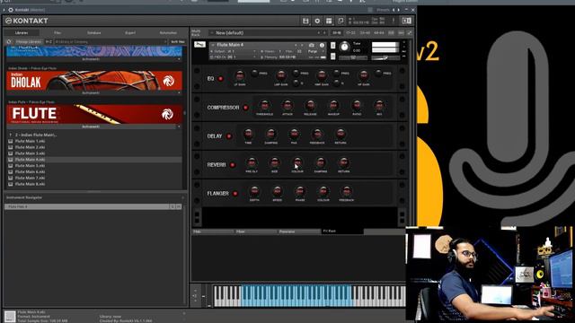Click the Flute Main 4 instrument wrench icon

point(199,45)
